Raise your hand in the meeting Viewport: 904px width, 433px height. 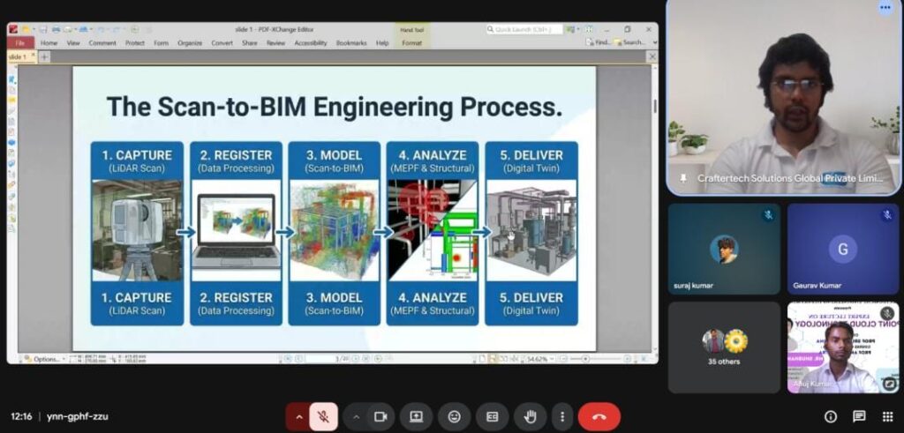530,416
